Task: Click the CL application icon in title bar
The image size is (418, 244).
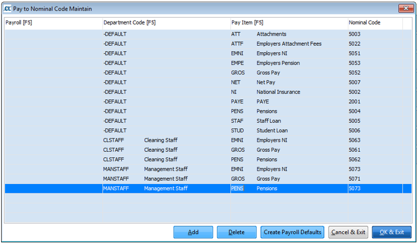Action: pyautogui.click(x=7, y=9)
